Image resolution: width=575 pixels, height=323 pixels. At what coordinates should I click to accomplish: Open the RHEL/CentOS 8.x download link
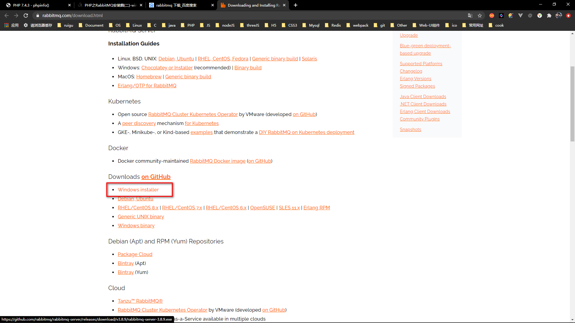(x=138, y=208)
